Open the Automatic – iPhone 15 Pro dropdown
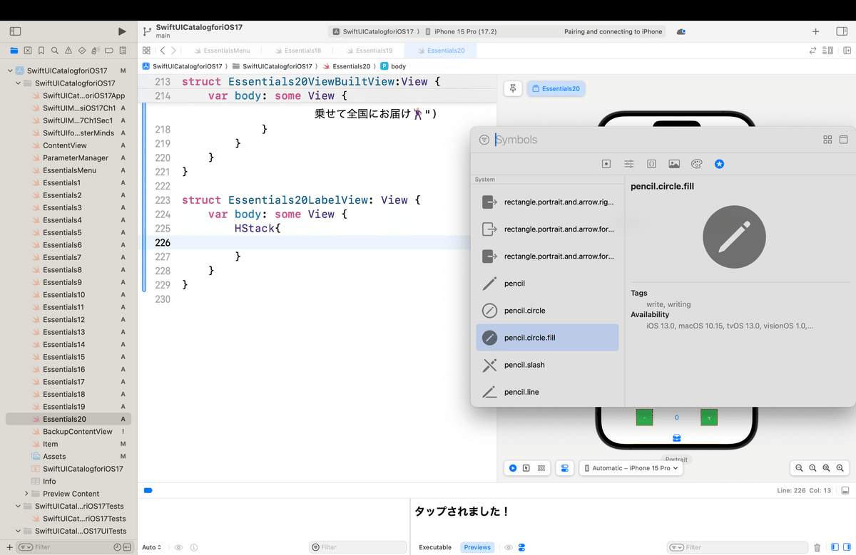The height and width of the screenshot is (555, 856). click(x=631, y=468)
